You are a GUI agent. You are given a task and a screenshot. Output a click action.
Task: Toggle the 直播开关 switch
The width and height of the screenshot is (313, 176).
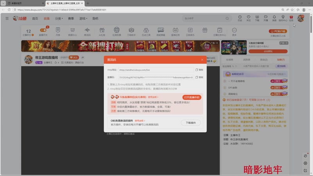(x=43, y=31)
